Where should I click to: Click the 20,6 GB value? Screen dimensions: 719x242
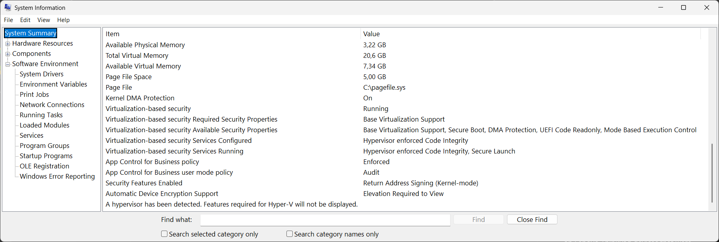(374, 55)
